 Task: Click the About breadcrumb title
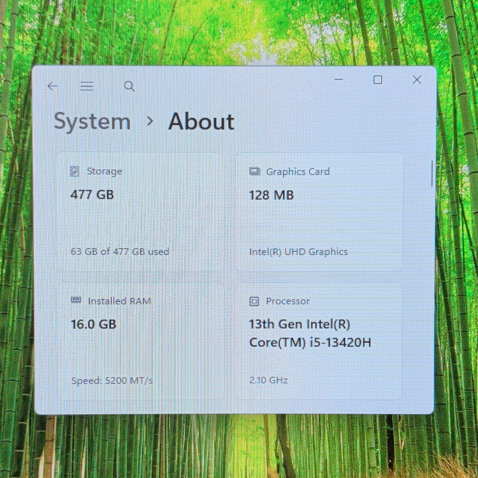(201, 121)
